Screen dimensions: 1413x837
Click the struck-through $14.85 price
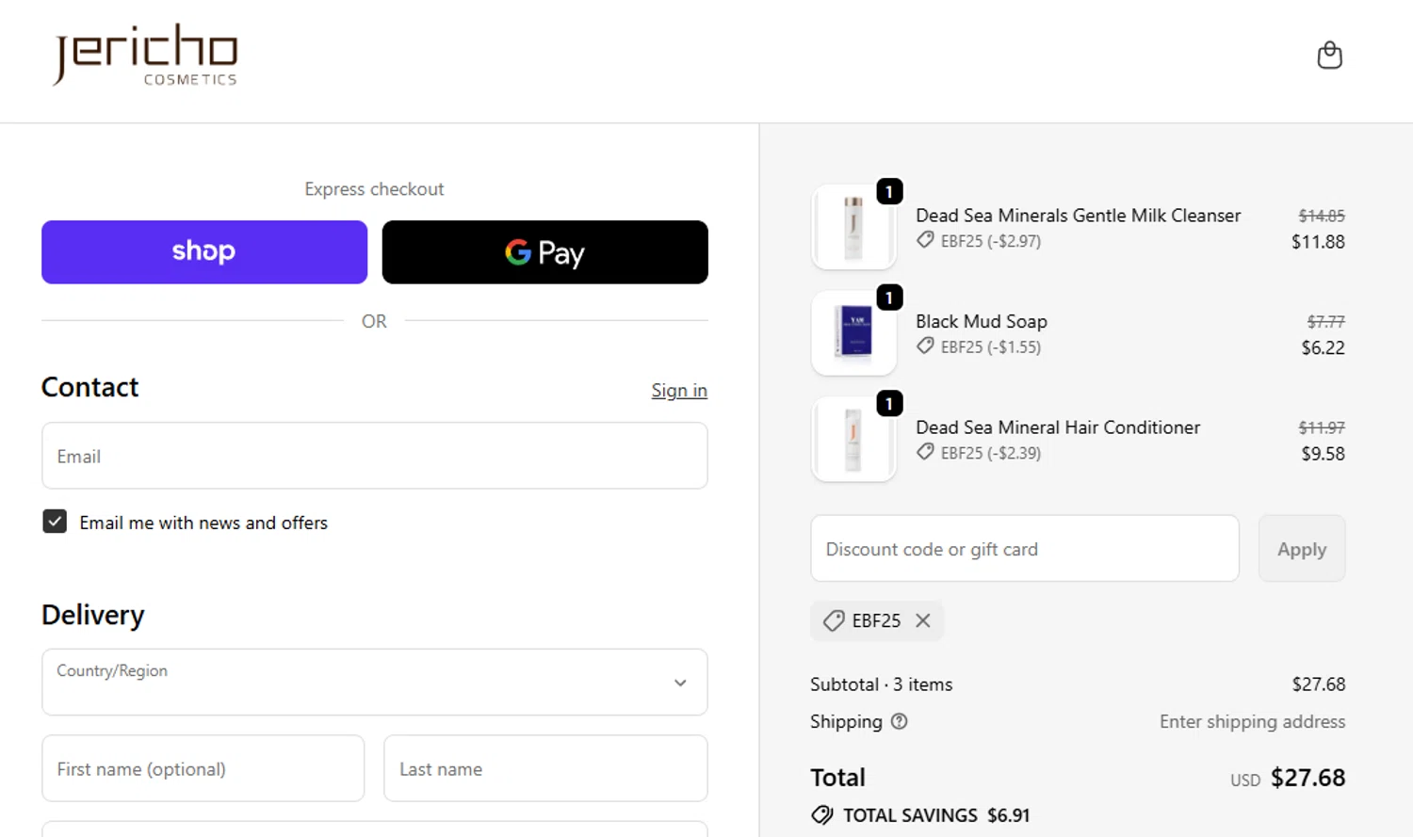(x=1322, y=216)
